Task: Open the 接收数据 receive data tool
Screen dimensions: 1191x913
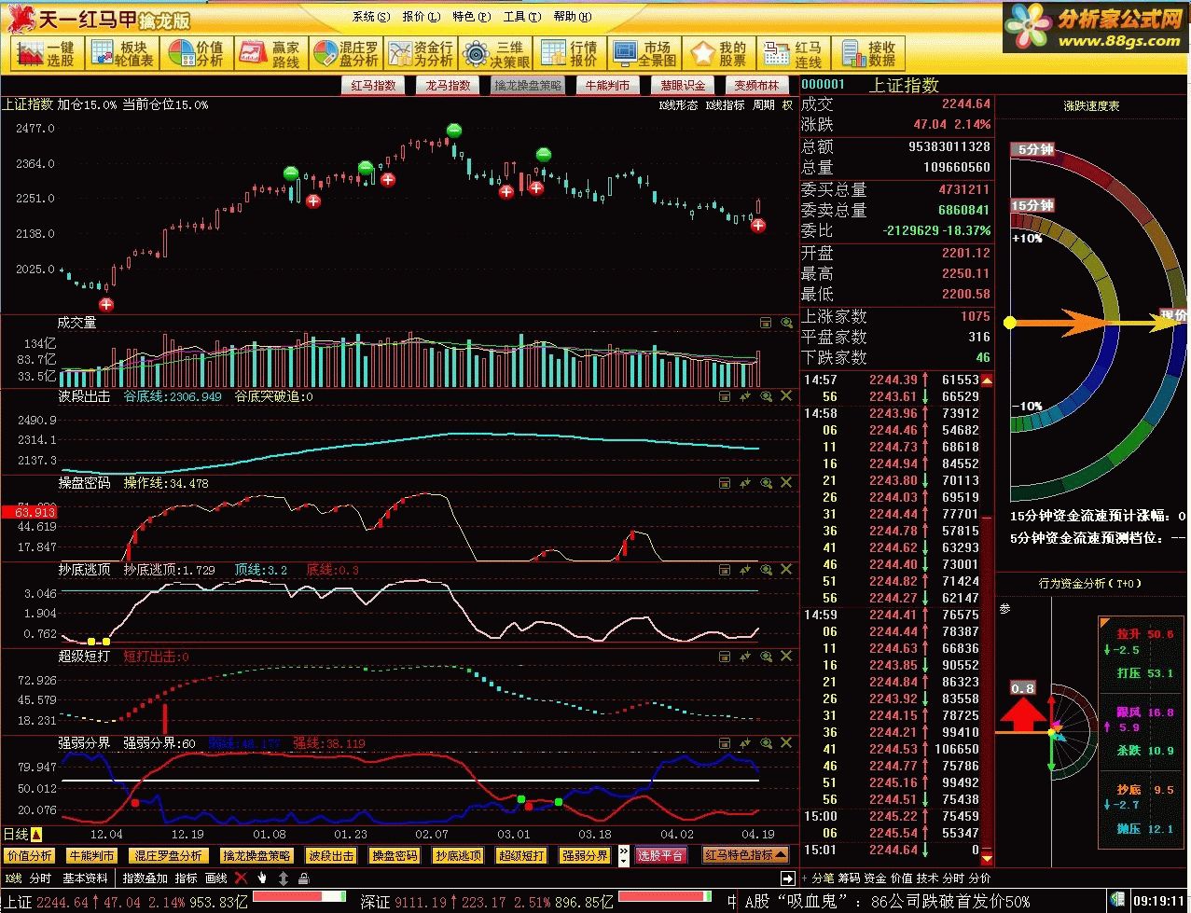Action: pyautogui.click(x=867, y=54)
